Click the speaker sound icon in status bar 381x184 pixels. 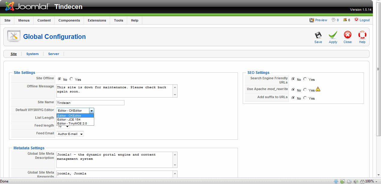[x=356, y=181]
